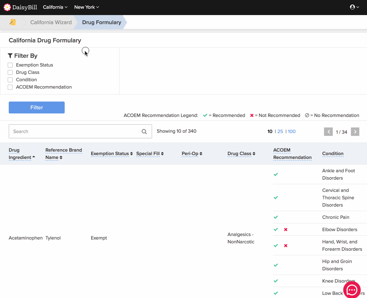Click the DaisyBill flower logo
The width and height of the screenshot is (367, 298).
[x=7, y=7]
